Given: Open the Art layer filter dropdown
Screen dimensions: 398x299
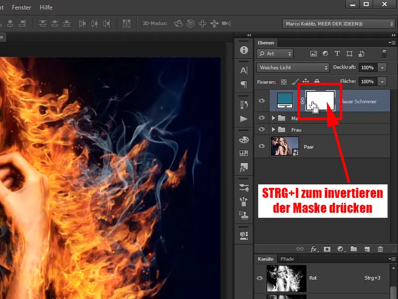Looking at the screenshot, I should [x=275, y=54].
